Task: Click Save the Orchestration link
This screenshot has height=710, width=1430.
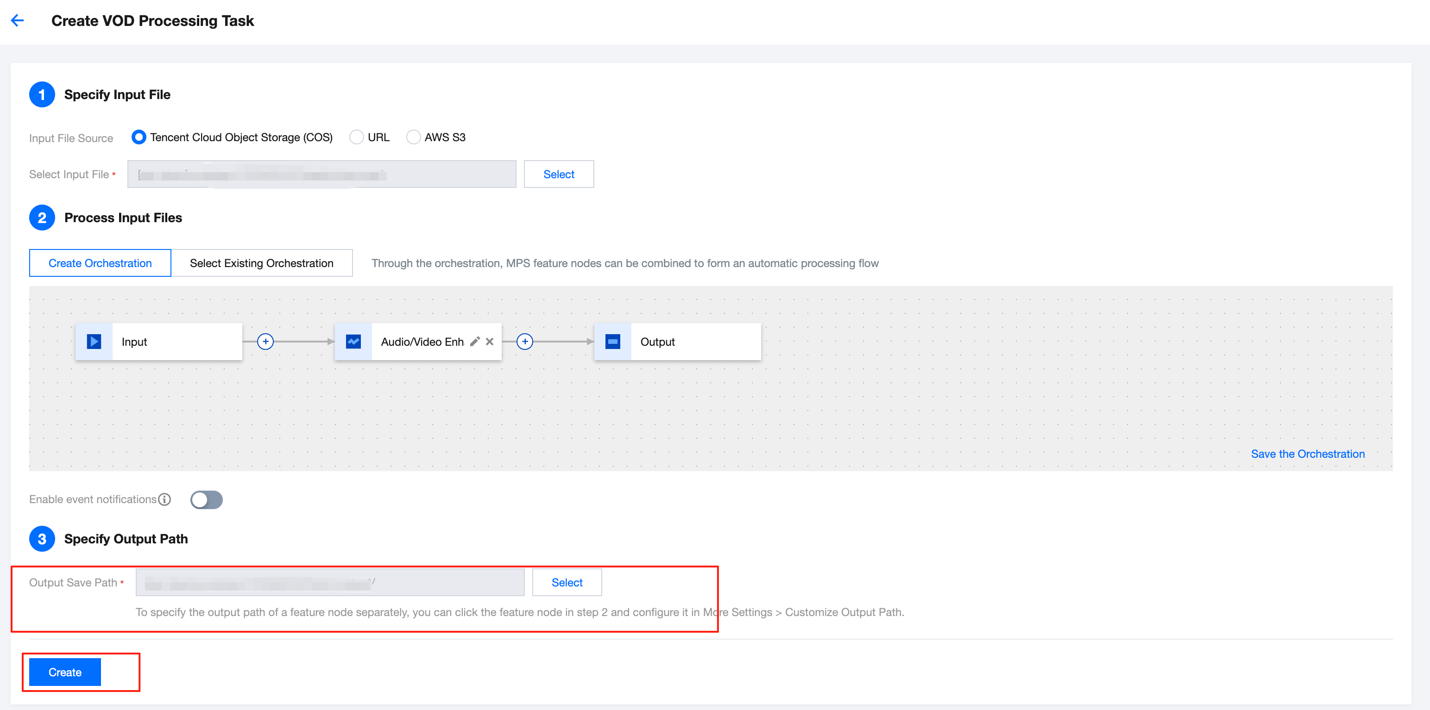Action: point(1307,454)
